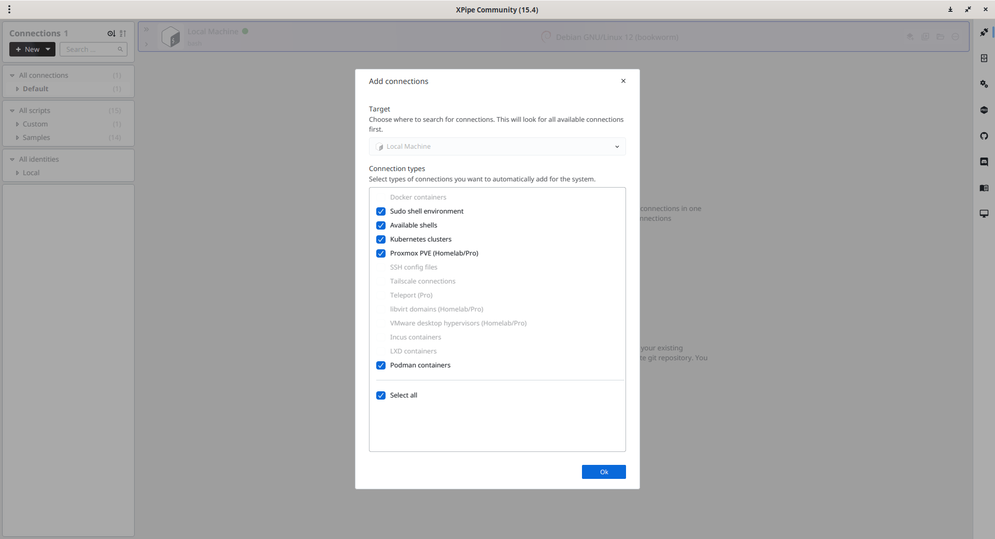This screenshot has height=539, width=995.
Task: Click the refresh spinner icon beside Debian GNU/Linux
Action: point(546,37)
